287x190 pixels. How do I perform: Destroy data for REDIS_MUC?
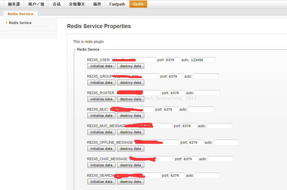(x=131, y=116)
